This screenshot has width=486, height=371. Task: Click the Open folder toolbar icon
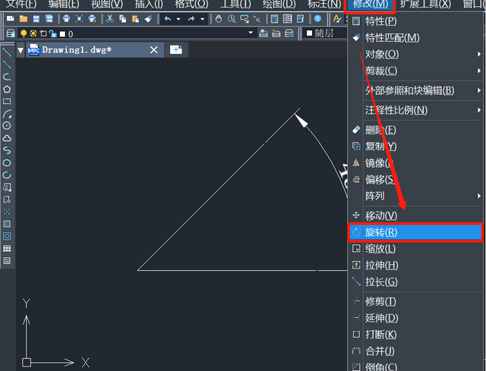(x=24, y=19)
